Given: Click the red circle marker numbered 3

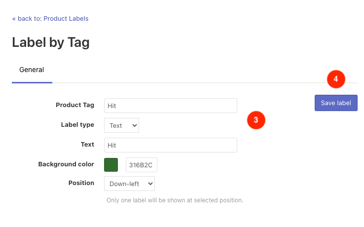Looking at the screenshot, I should coord(256,120).
